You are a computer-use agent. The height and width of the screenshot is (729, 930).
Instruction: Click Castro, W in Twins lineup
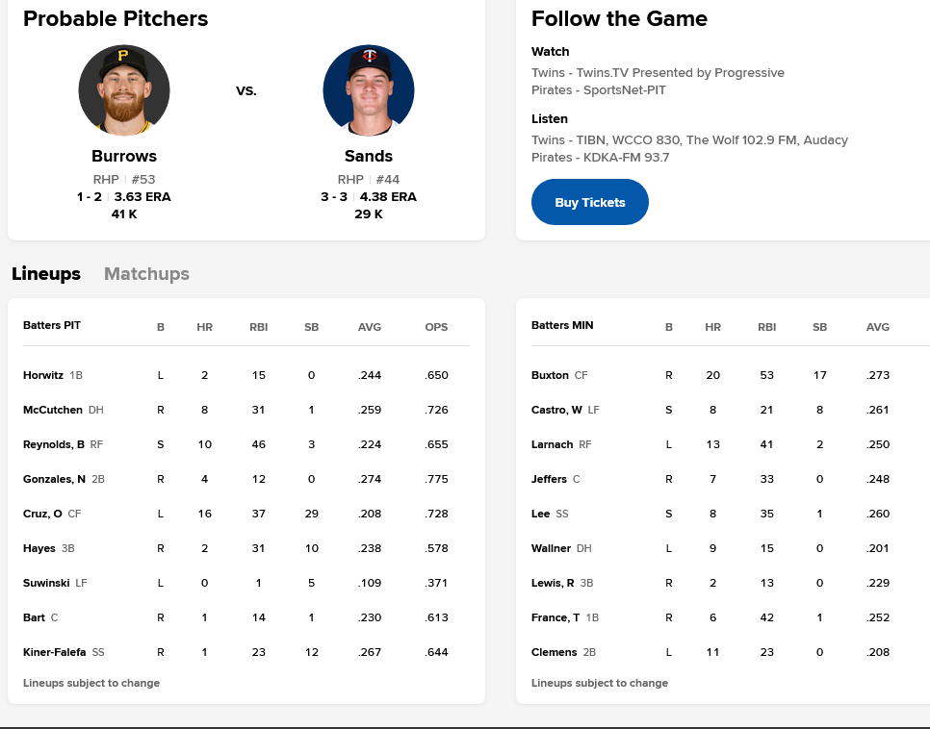[556, 410]
